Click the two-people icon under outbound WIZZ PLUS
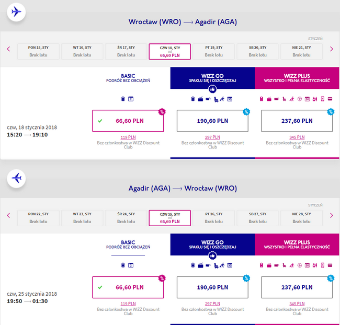 pyautogui.click(x=315, y=99)
